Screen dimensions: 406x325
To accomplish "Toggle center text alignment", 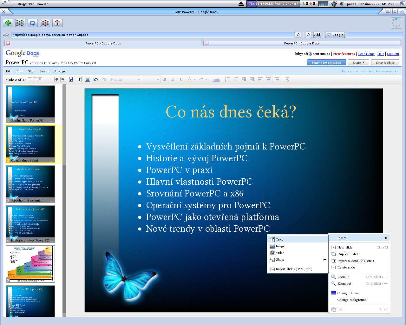I will pos(269,79).
